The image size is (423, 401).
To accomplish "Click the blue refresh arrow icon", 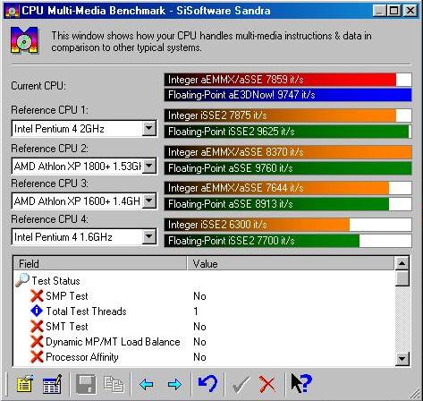I will click(207, 383).
